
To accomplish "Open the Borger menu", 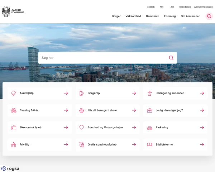I will point(116,16).
